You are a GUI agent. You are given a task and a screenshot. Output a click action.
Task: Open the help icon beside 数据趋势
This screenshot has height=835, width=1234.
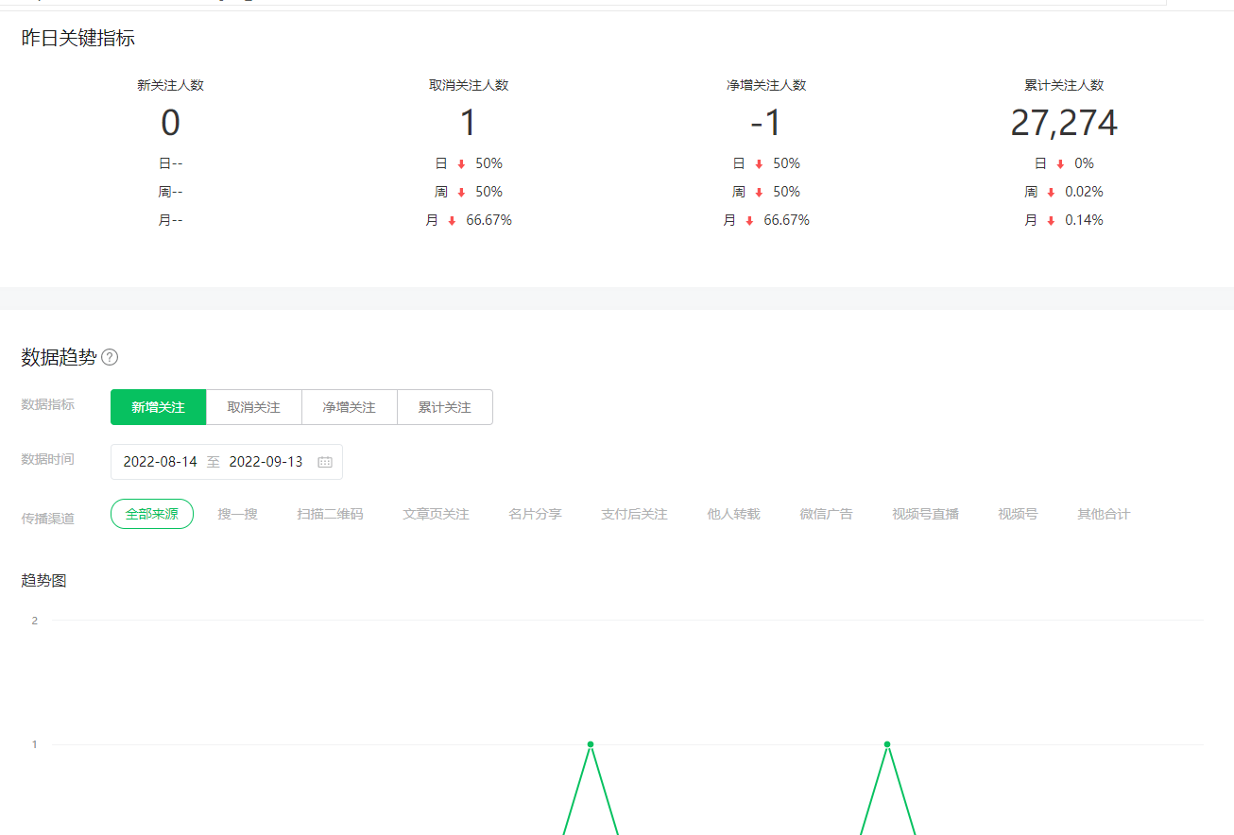[x=110, y=358]
